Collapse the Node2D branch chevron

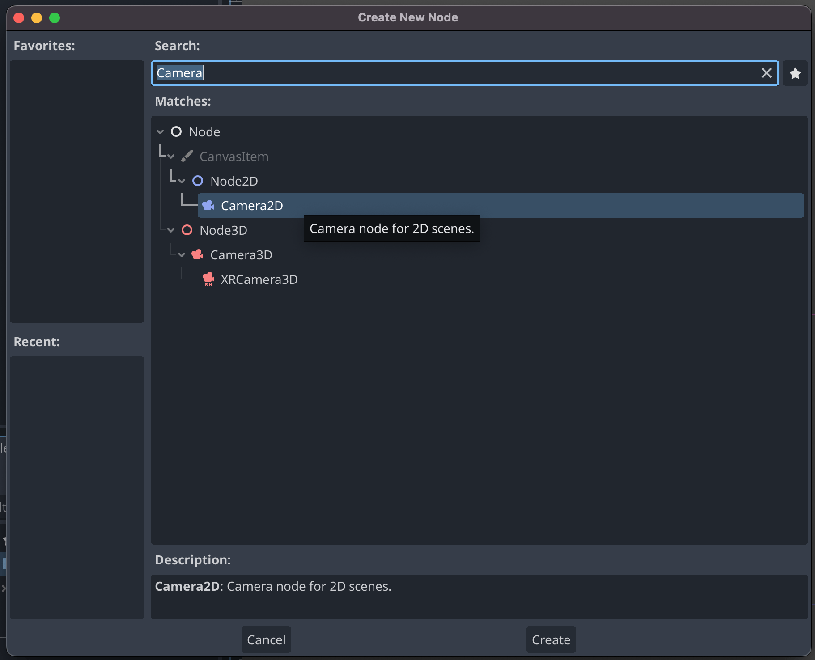click(x=182, y=181)
